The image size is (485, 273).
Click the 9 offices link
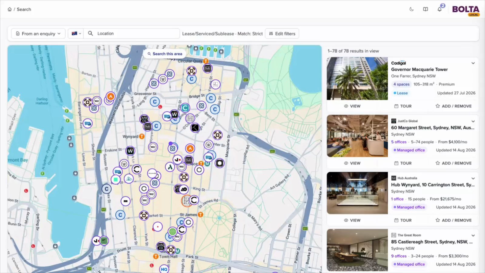tap(399, 256)
